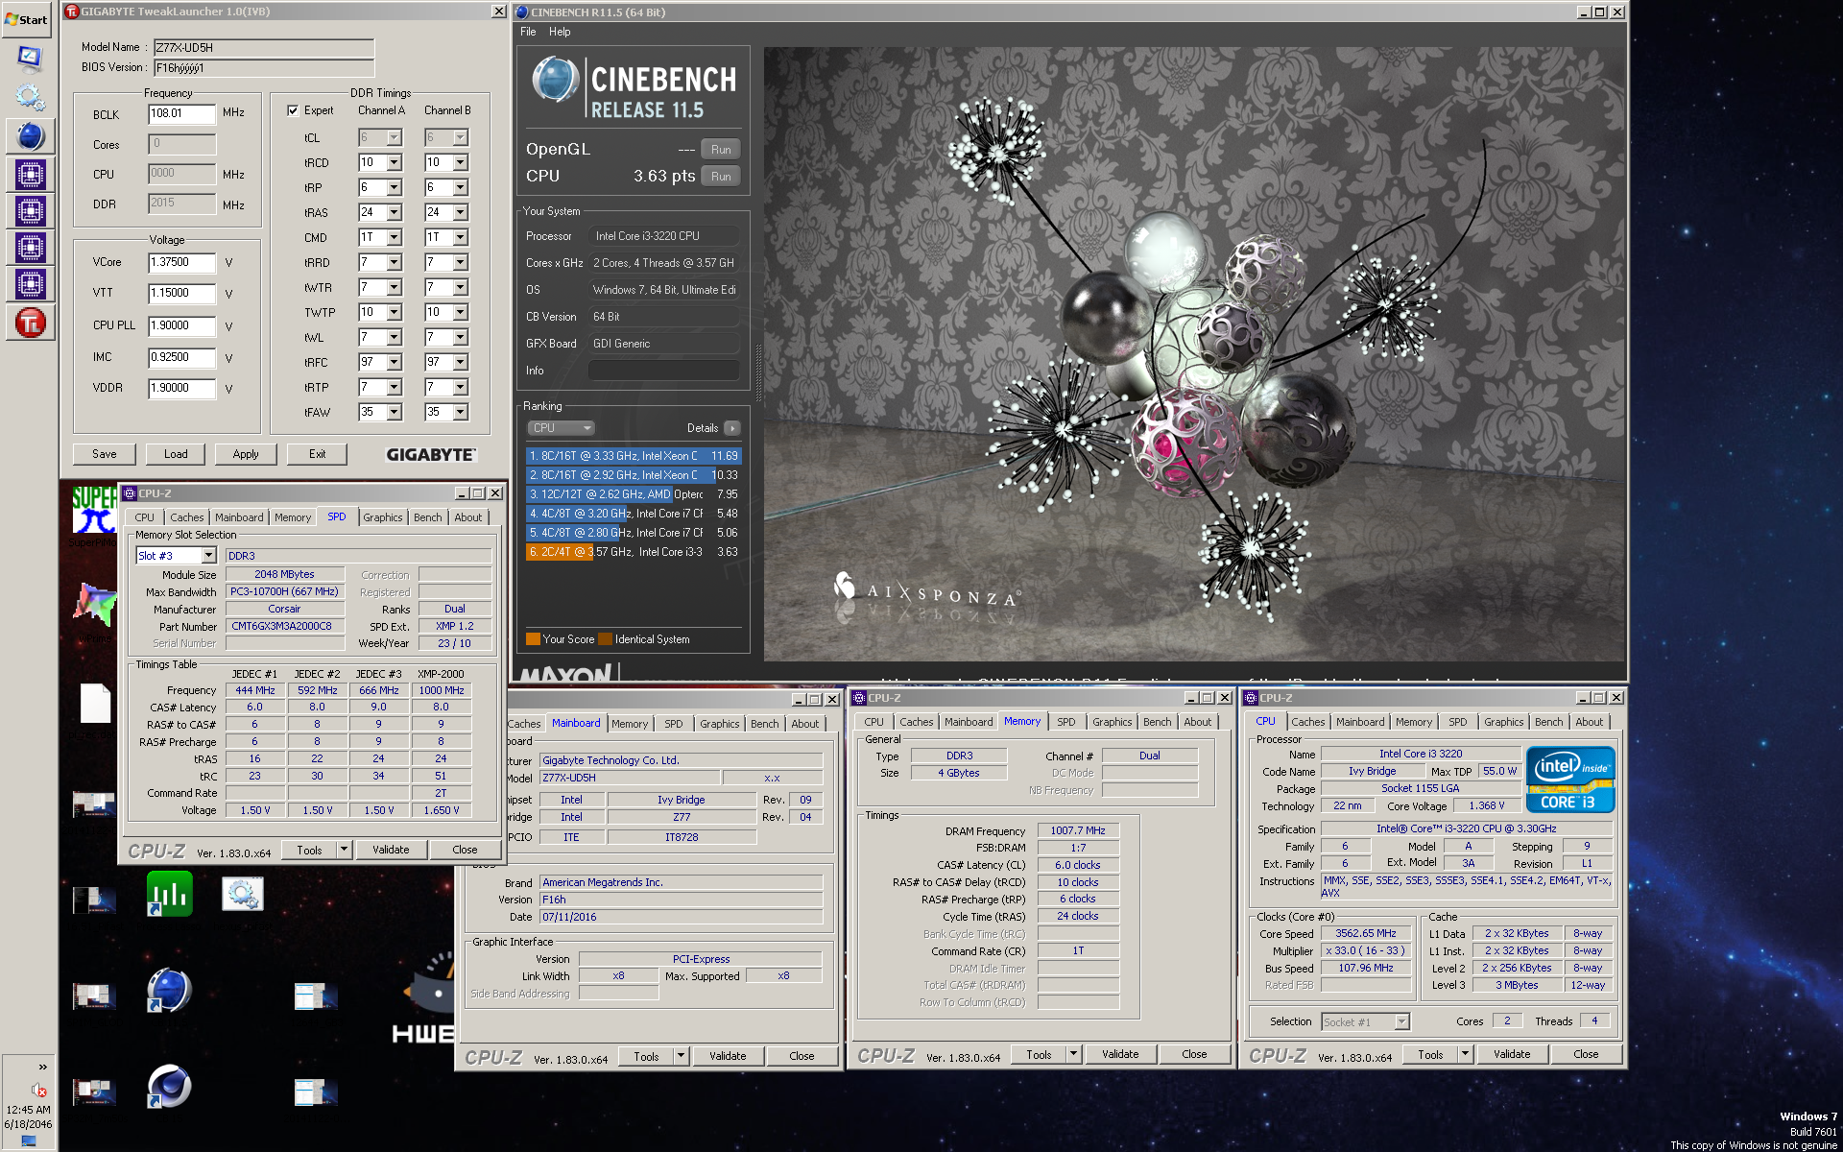Switch to Mainboard tab in SPD CPU-Z window
The image size is (1843, 1152).
tap(239, 517)
